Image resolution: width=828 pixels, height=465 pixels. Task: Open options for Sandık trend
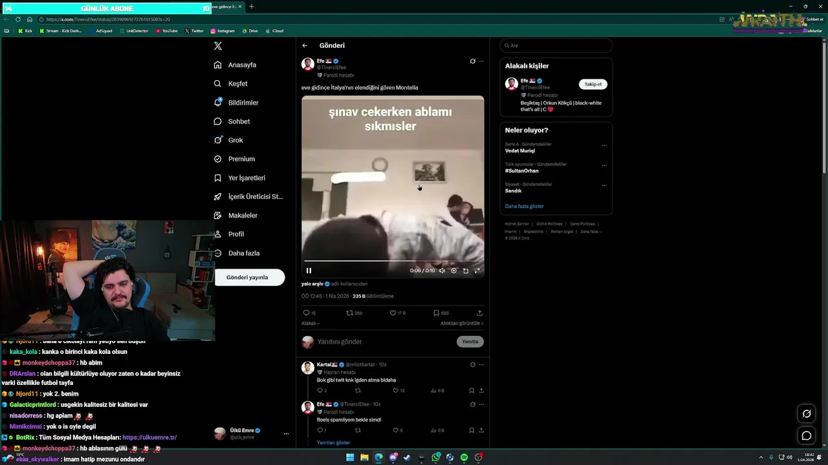(x=604, y=186)
